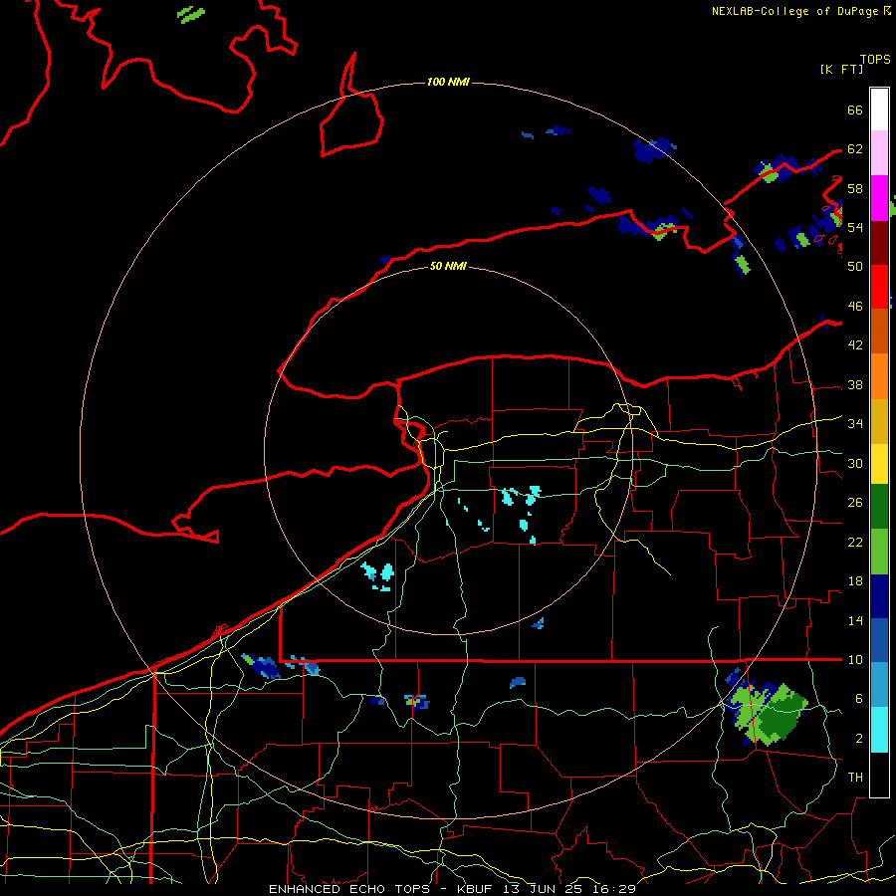This screenshot has width=896, height=896.
Task: Pick the cyan swatch near label 2
Action: tap(879, 730)
